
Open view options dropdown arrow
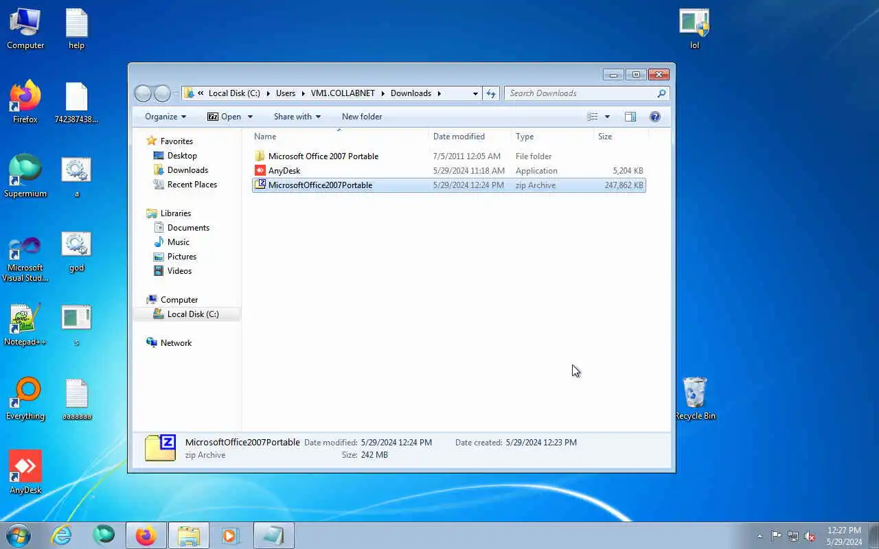coord(607,117)
